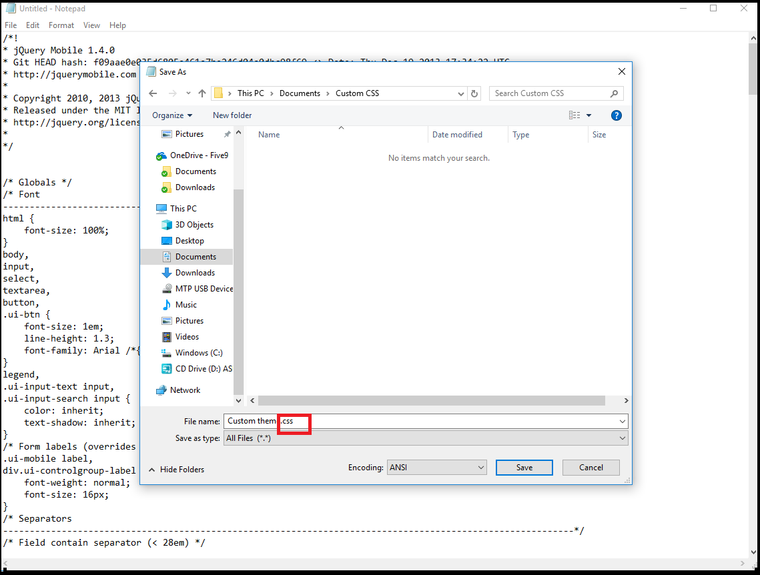
Task: Cancel the Save As dialog
Action: [x=591, y=468]
